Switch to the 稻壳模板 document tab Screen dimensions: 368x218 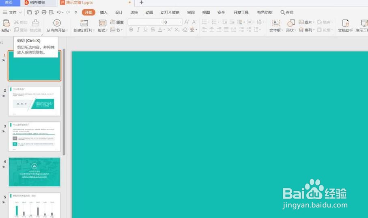38,2
